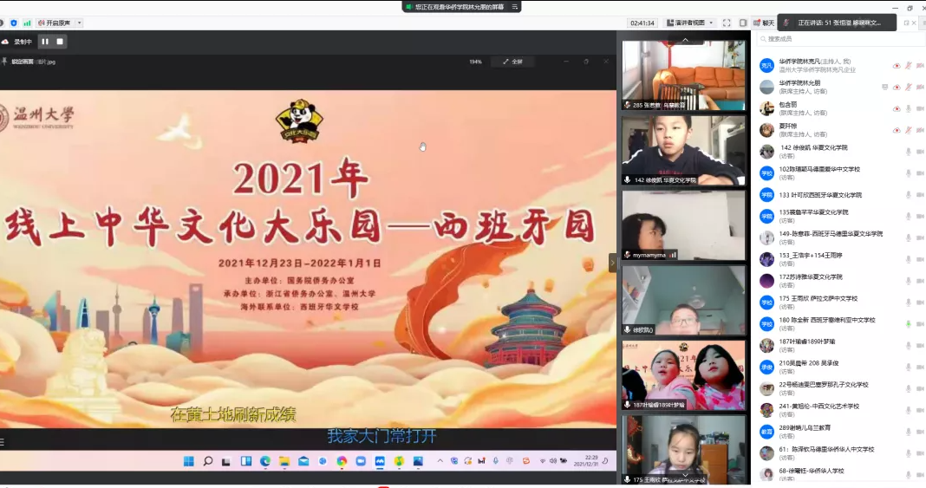The width and height of the screenshot is (926, 488).
Task: Toggle the eye icon for 华侨学院林克凡
Action: 897,66
